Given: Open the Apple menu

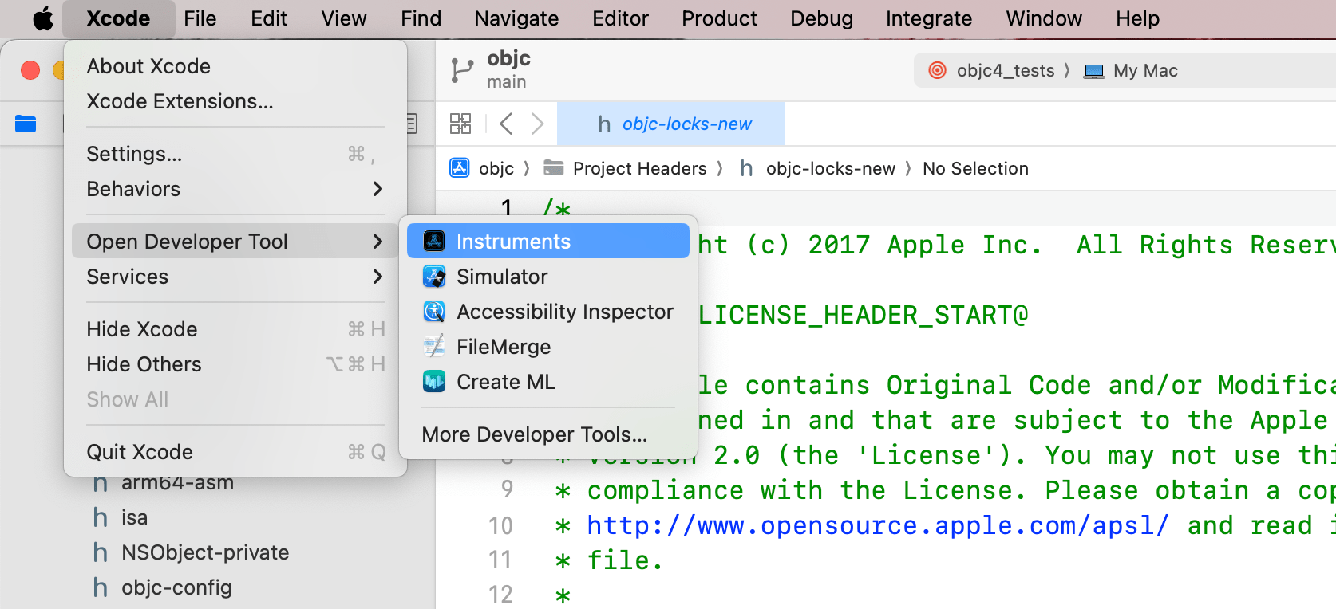Looking at the screenshot, I should [43, 18].
